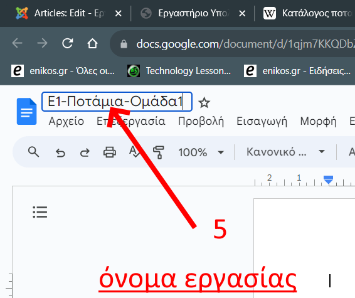
Task: Open enikos.gr - Όλες οι... bookmark
Action: tap(63, 71)
